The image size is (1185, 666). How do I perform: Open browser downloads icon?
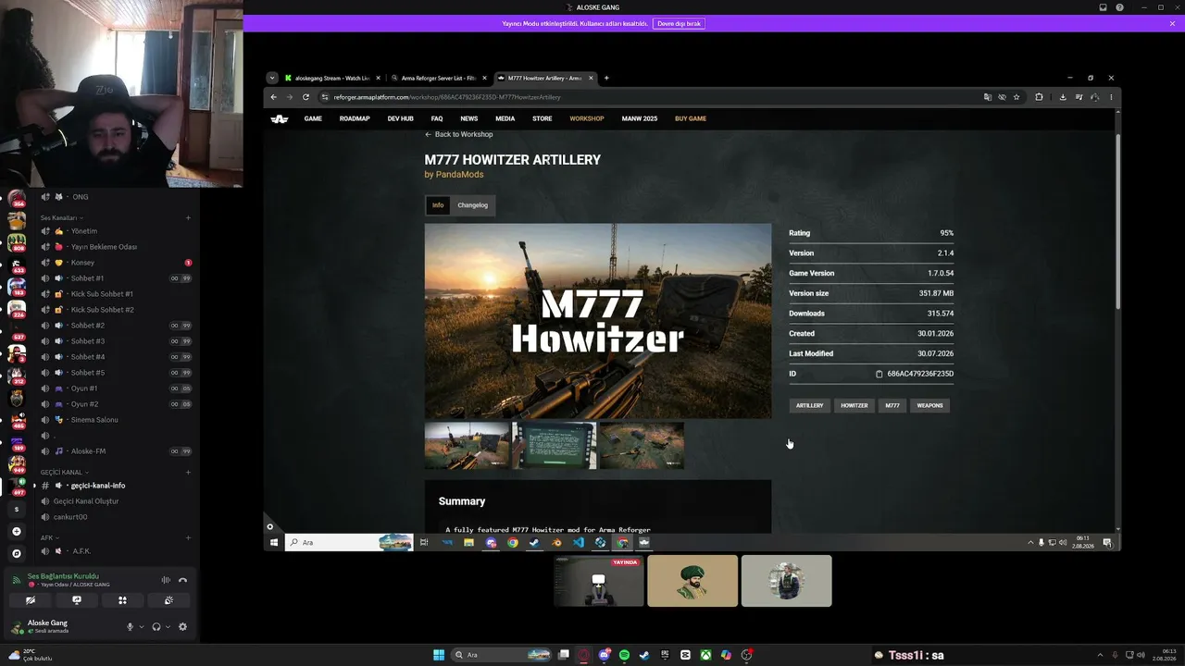point(1063,97)
